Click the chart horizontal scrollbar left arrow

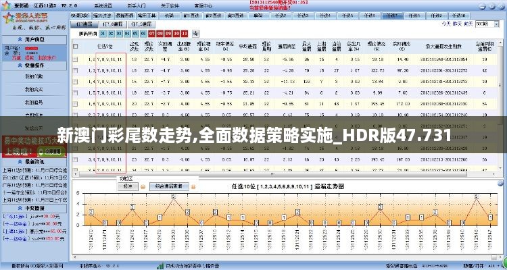pos(75,257)
